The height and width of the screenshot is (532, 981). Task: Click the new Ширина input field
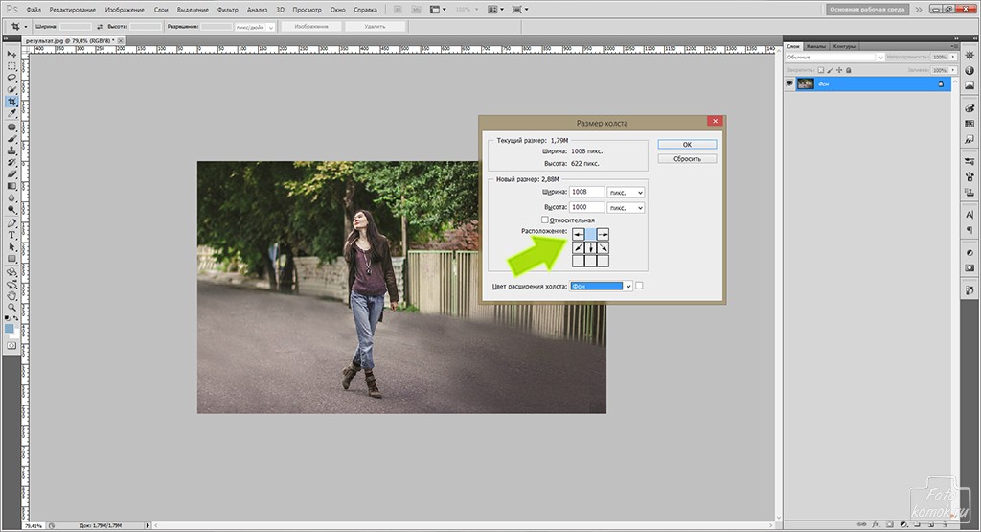(x=587, y=192)
